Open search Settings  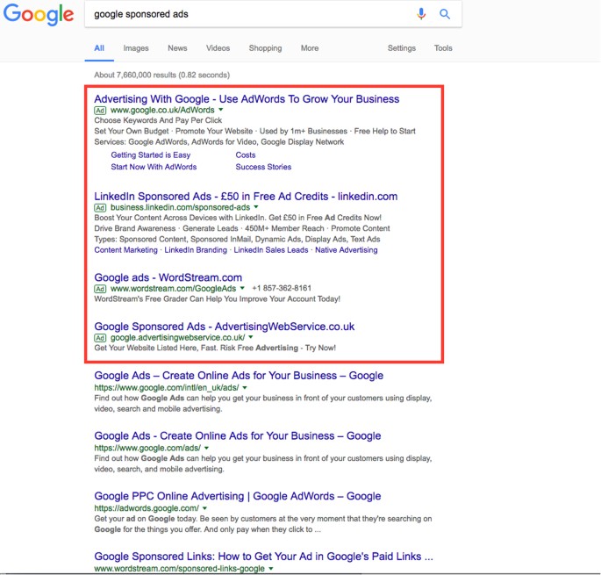(x=401, y=48)
